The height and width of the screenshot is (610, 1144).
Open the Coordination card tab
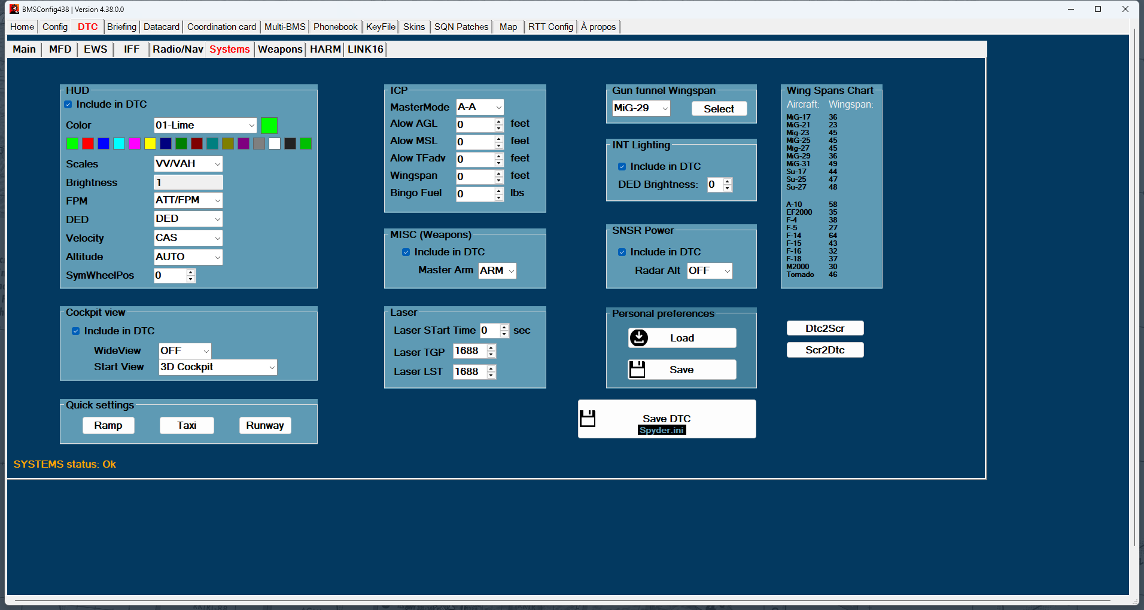221,27
